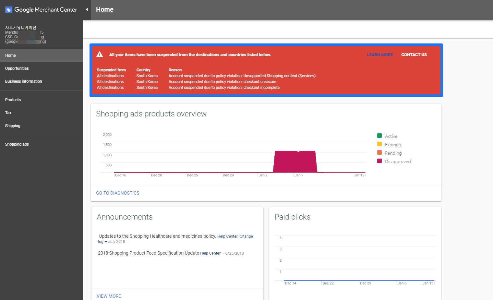This screenshot has height=300, width=493.
Task: Click VIEW MORE under Announcements
Action: pyautogui.click(x=109, y=296)
